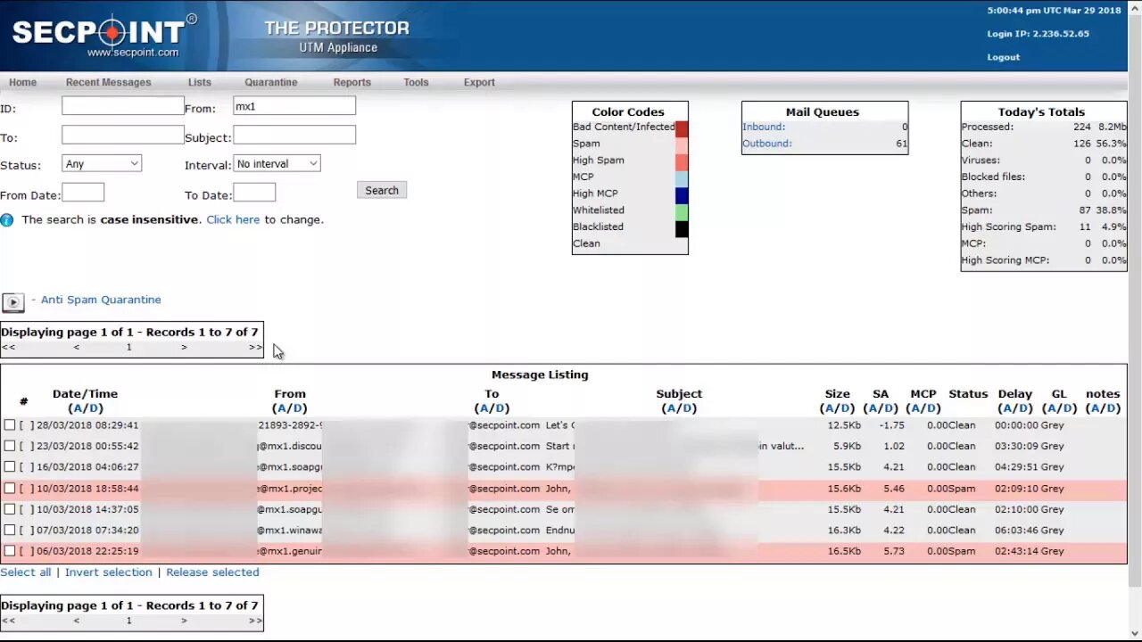Screen dimensions: 1142x642
Task: Open the Anti Spam Quarantine link
Action: pyautogui.click(x=101, y=300)
